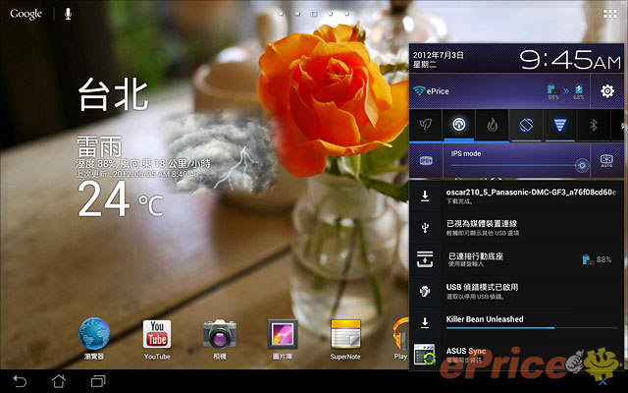Open the Google search bar
The height and width of the screenshot is (393, 628).
pyautogui.click(x=26, y=14)
